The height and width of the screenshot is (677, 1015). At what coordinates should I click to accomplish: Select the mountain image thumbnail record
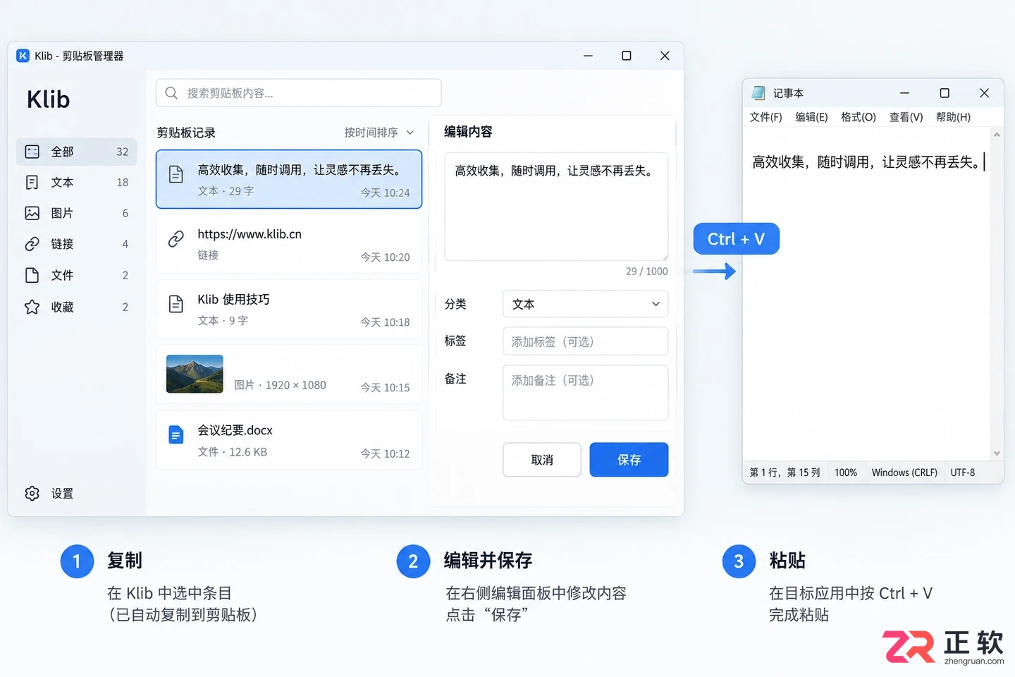click(289, 374)
